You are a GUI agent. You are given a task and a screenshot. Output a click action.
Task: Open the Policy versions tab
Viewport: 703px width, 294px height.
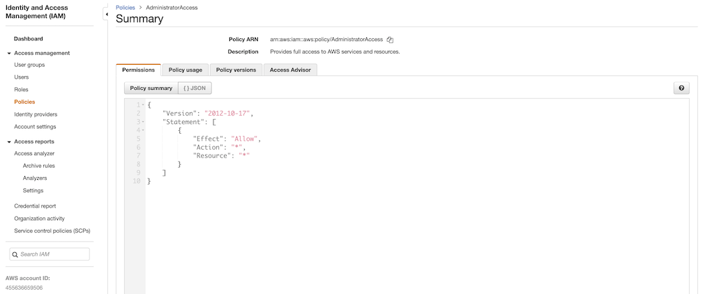coord(236,70)
